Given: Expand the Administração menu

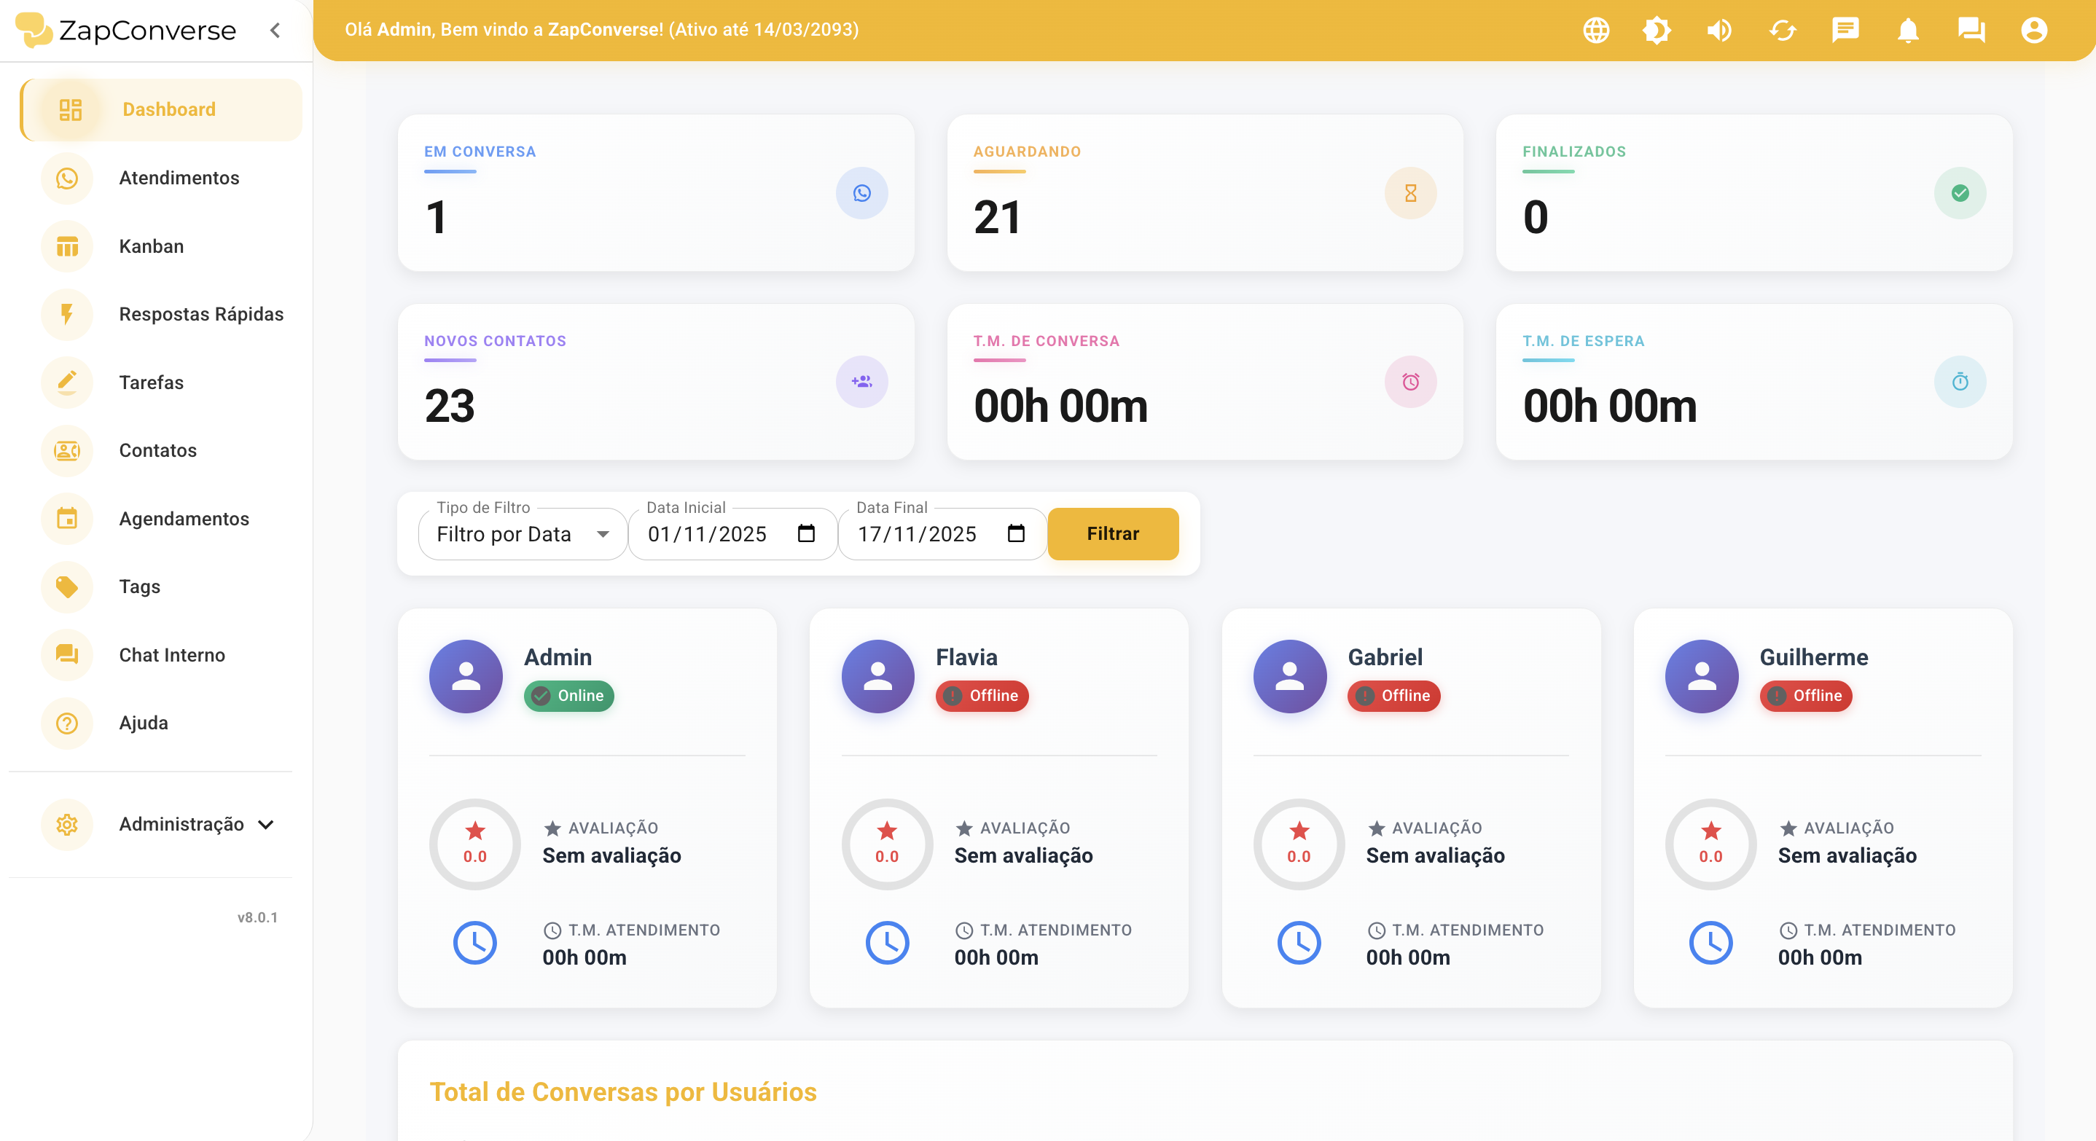Looking at the screenshot, I should (x=181, y=824).
